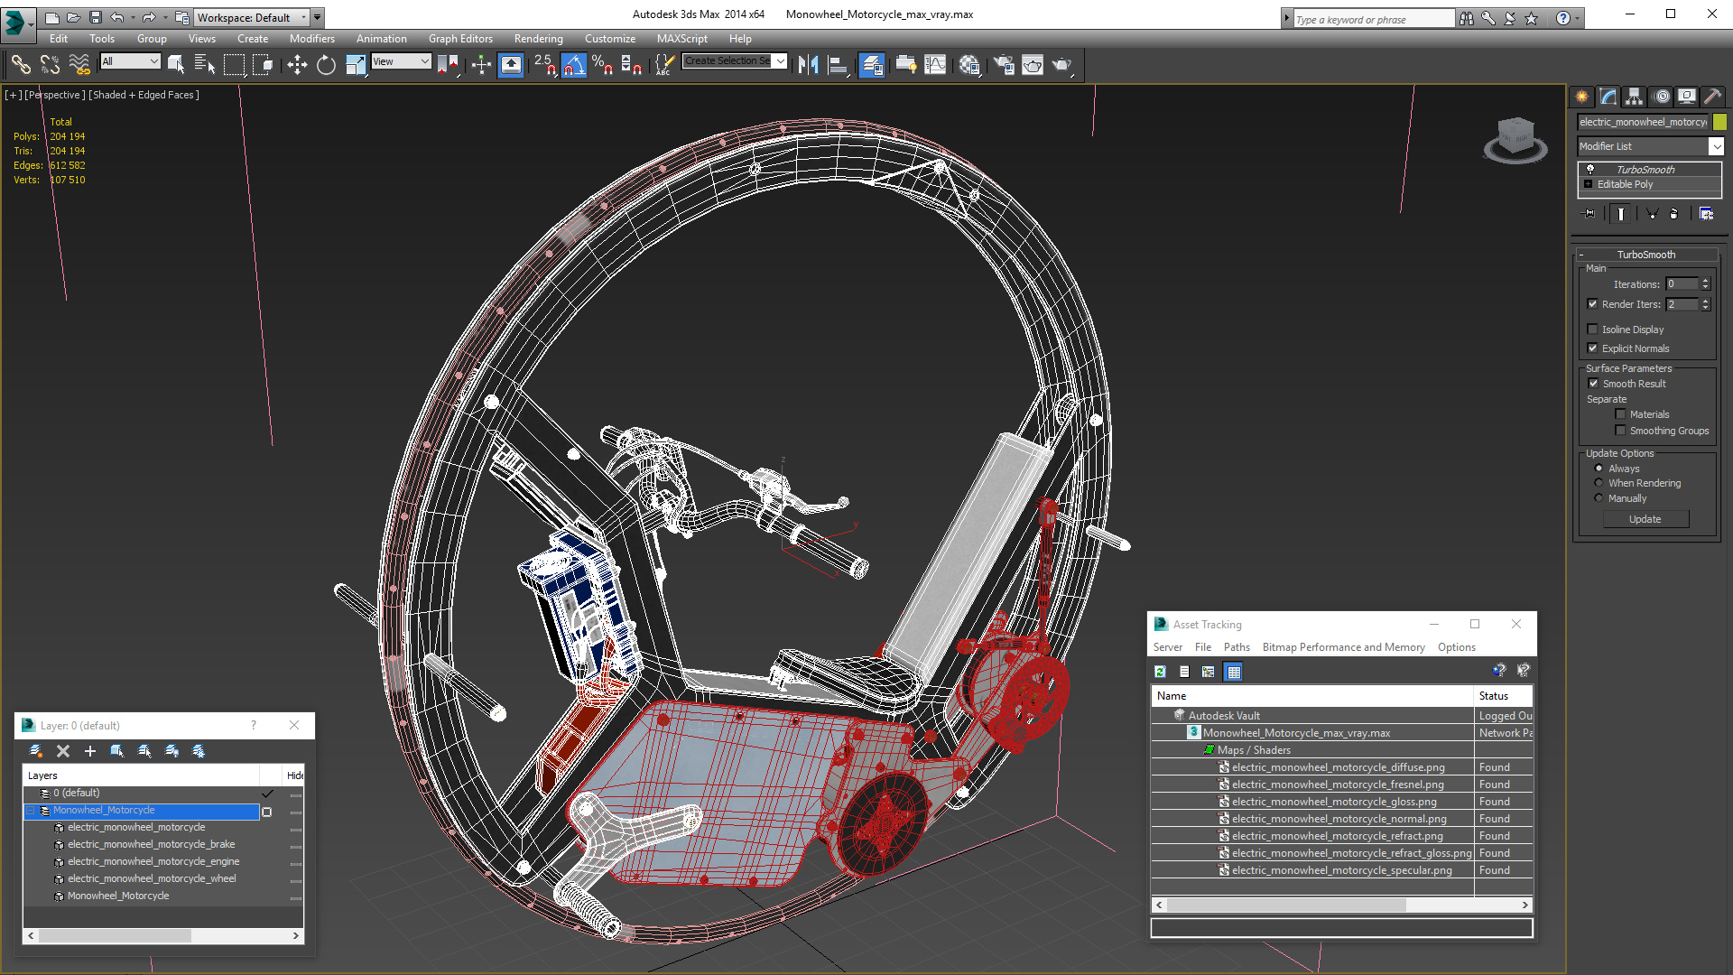
Task: Open the Material Editor icon
Action: point(970,64)
